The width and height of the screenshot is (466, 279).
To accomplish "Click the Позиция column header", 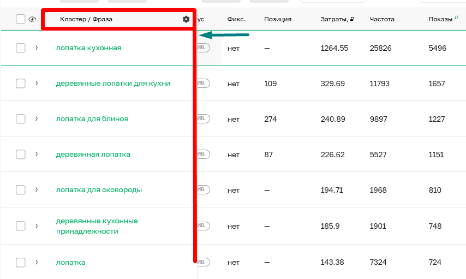I will pyautogui.click(x=278, y=19).
